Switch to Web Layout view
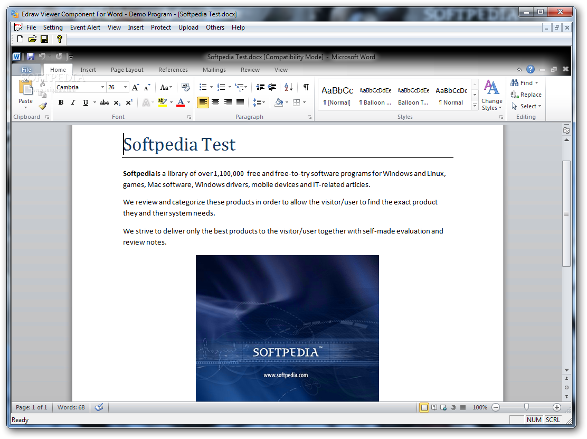The image size is (587, 439). coord(443,407)
